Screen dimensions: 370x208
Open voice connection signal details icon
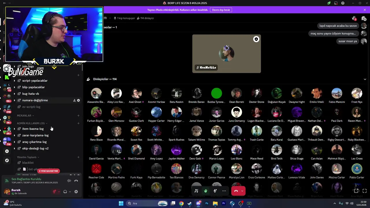point(7,181)
